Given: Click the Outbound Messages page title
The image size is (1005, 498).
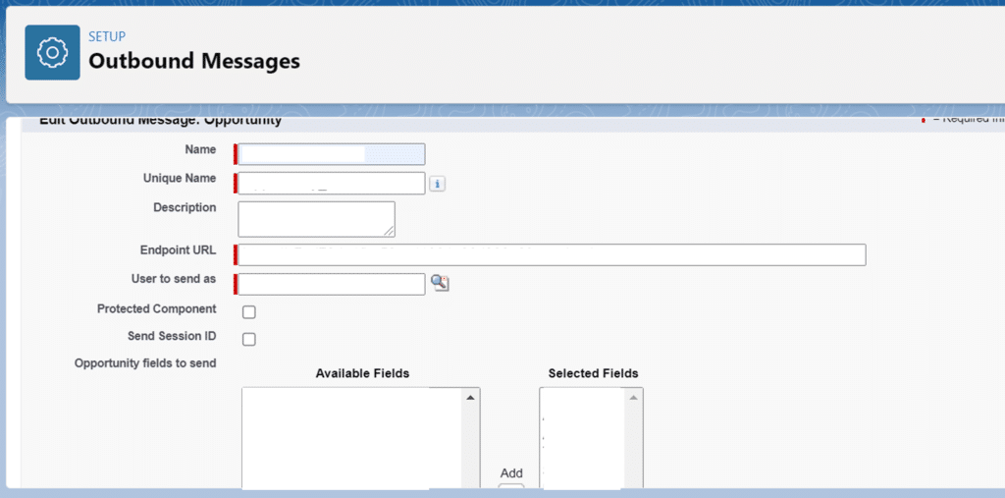Looking at the screenshot, I should click(x=194, y=61).
